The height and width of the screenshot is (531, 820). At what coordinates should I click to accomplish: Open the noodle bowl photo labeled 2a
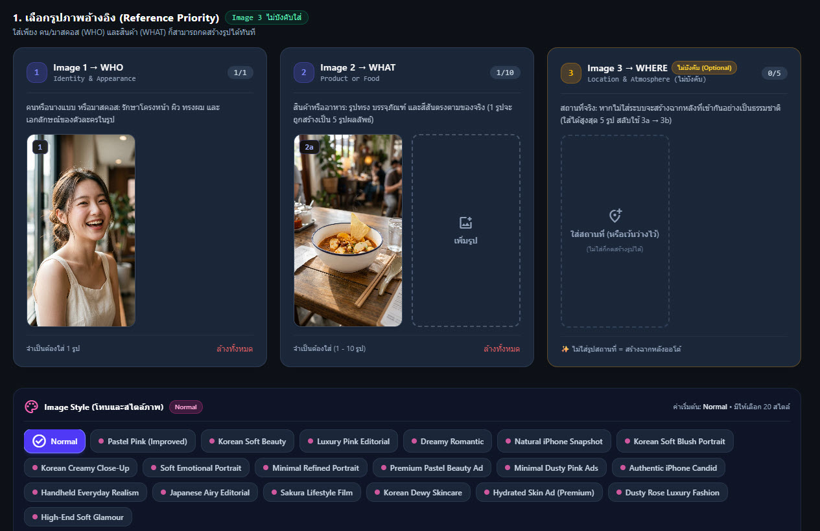(348, 231)
